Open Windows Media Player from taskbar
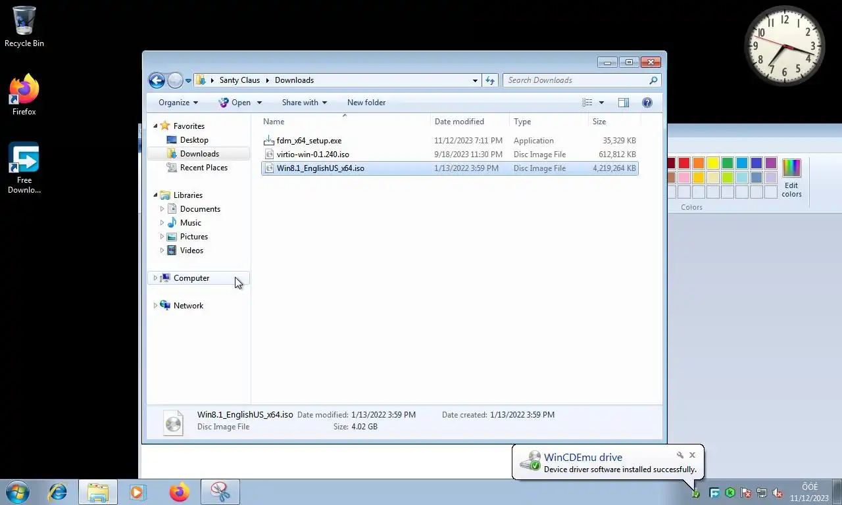The height and width of the screenshot is (505, 842). coord(137,492)
